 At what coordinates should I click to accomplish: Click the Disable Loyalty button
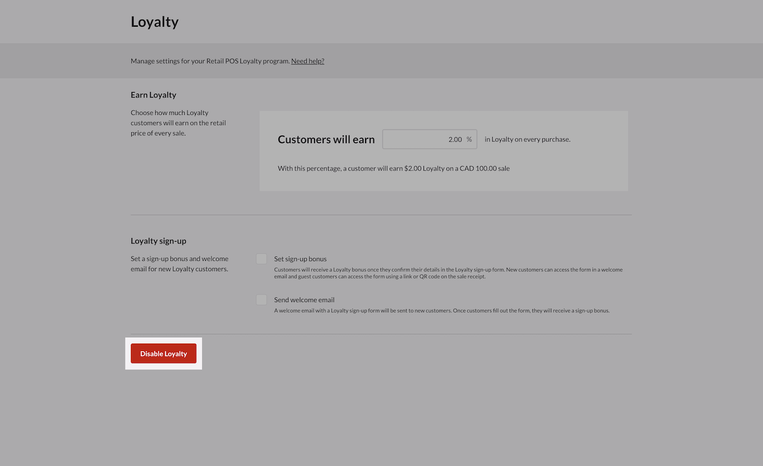click(163, 353)
